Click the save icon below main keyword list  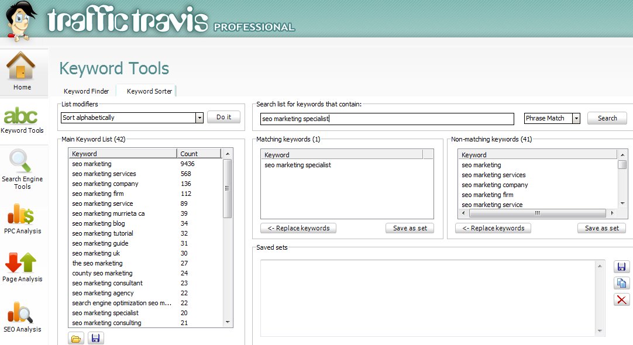95,338
